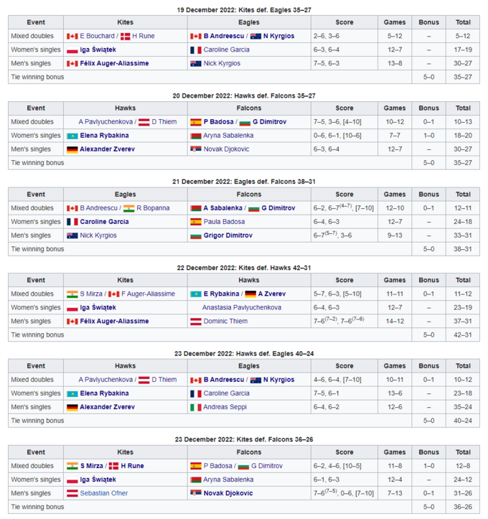The width and height of the screenshot is (488, 519).
Task: Click the Spanish flag beside Paula Badosa
Action: pyautogui.click(x=195, y=222)
